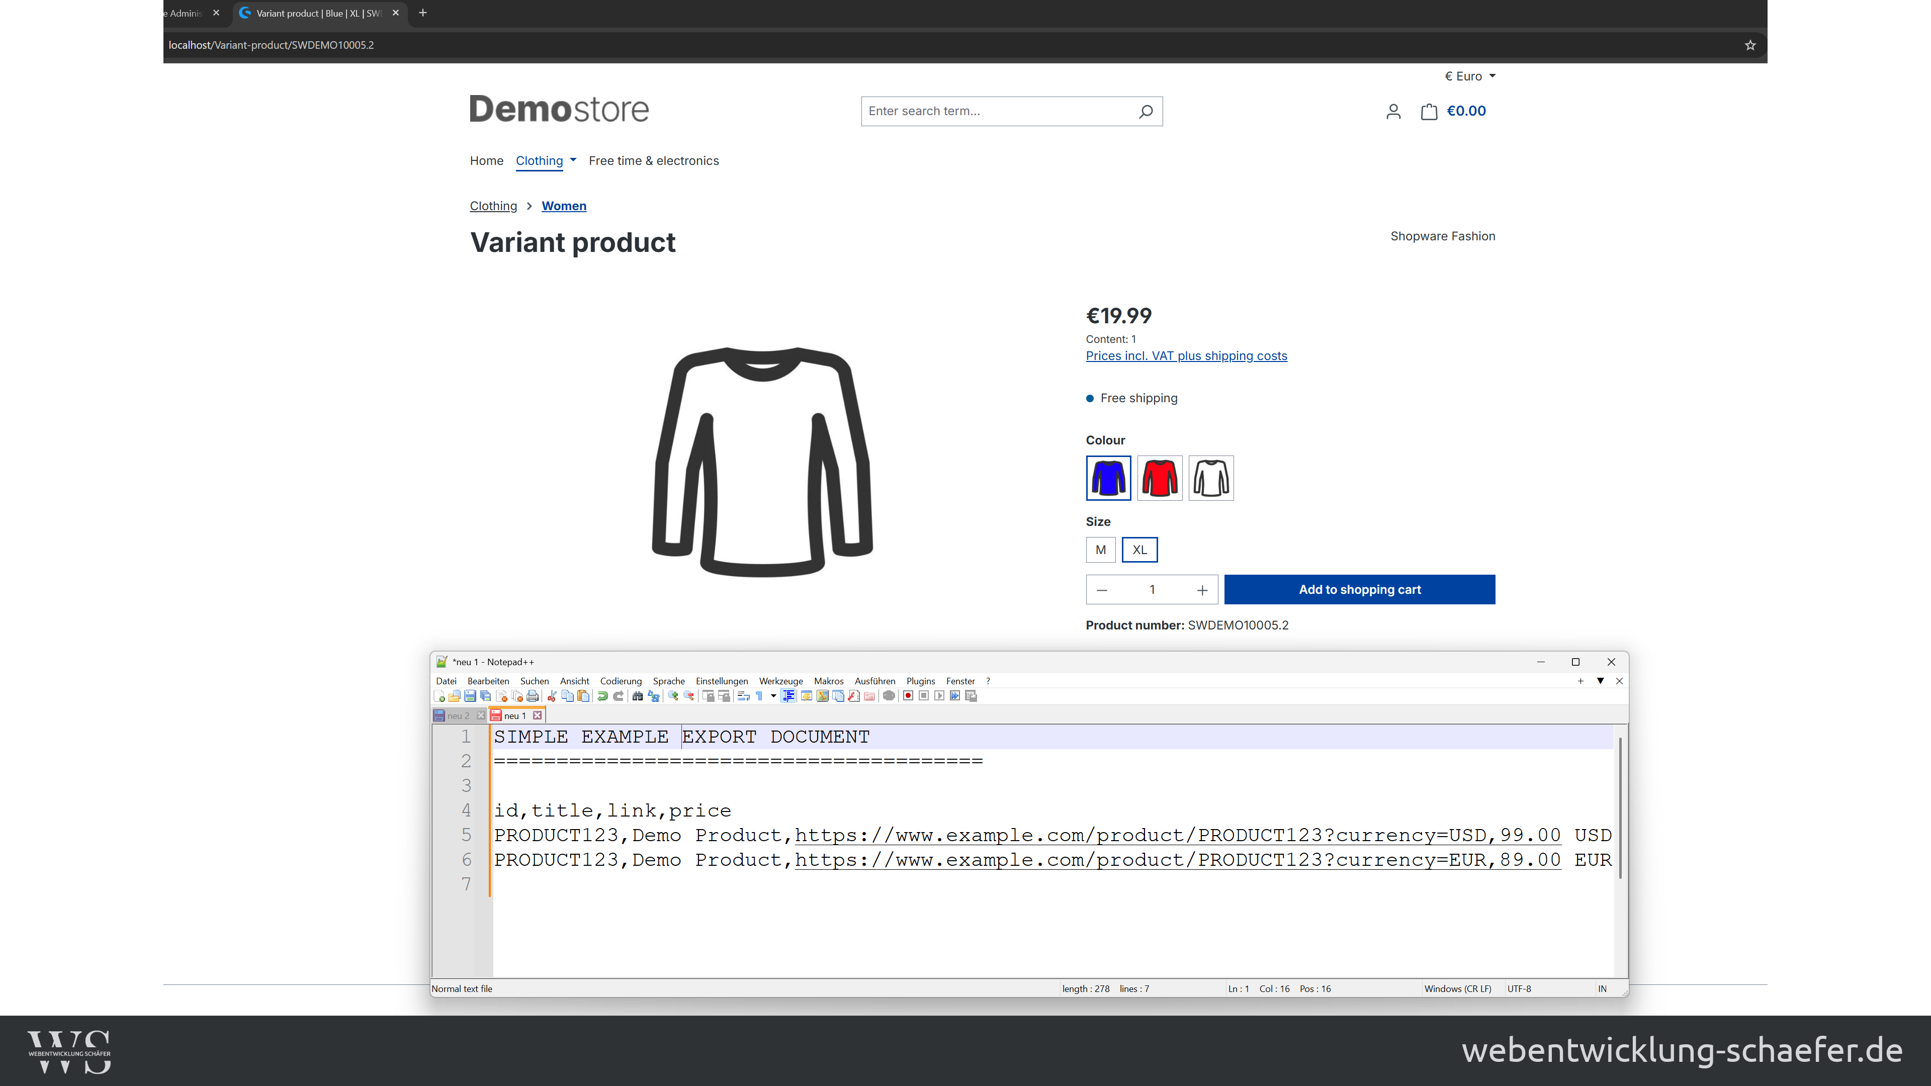Click the macro playback icon
The height and width of the screenshot is (1086, 1931).
point(940,695)
